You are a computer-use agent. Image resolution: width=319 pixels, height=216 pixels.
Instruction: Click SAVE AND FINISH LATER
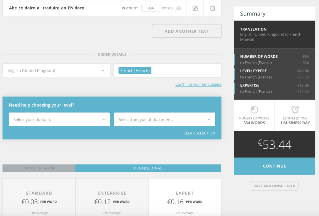[274, 185]
